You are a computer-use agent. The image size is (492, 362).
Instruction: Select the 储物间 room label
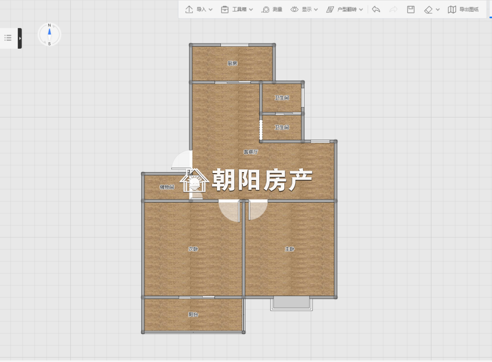167,187
